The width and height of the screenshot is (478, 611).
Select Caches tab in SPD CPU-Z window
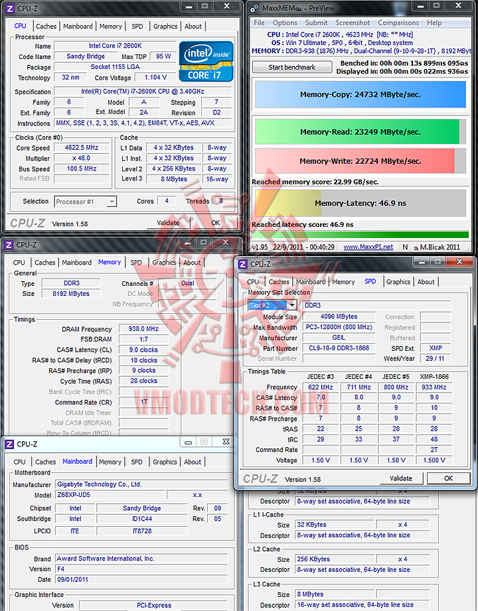point(279,282)
